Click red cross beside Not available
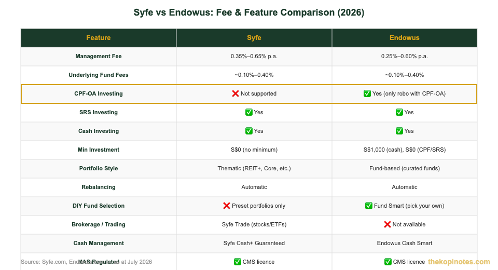Image resolution: width=498 pixels, height=270 pixels. tap(387, 224)
